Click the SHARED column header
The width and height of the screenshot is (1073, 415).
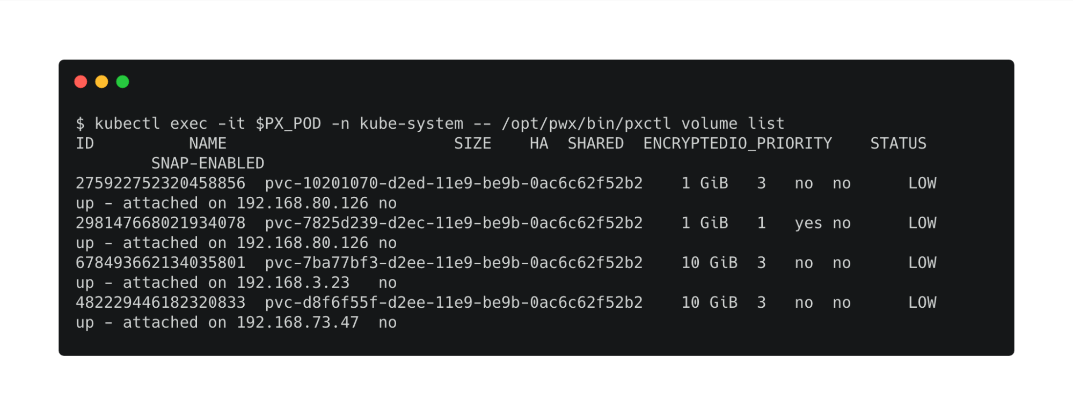595,144
